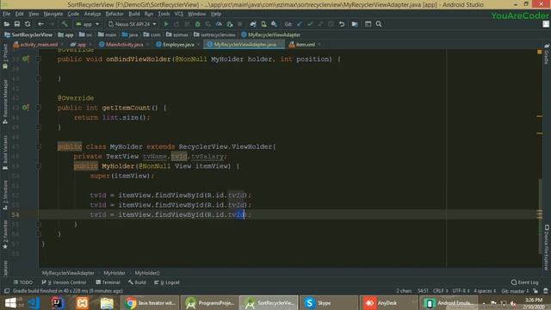Viewport: 551px width, 310px height.
Task: Open the Logcat tool window
Action: pyautogui.click(x=167, y=282)
